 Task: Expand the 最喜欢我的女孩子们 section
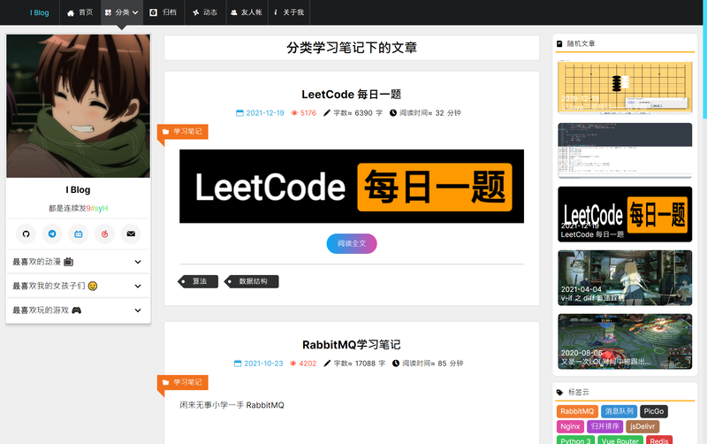click(x=78, y=286)
